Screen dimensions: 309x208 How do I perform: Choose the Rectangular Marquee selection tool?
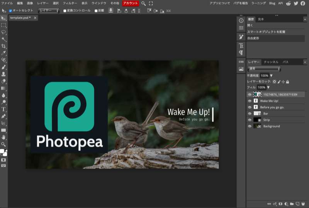(3, 25)
